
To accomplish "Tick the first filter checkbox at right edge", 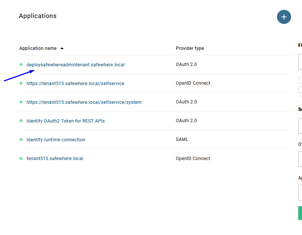I will click(x=300, y=80).
